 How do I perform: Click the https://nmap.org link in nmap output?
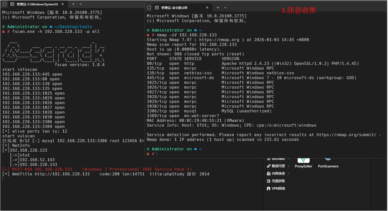(219, 40)
